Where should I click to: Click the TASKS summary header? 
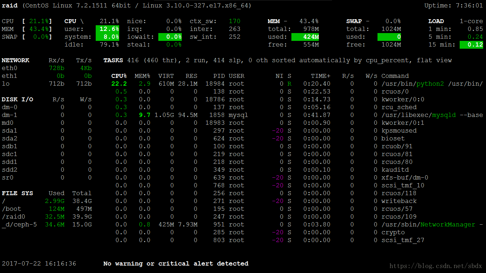click(x=278, y=60)
